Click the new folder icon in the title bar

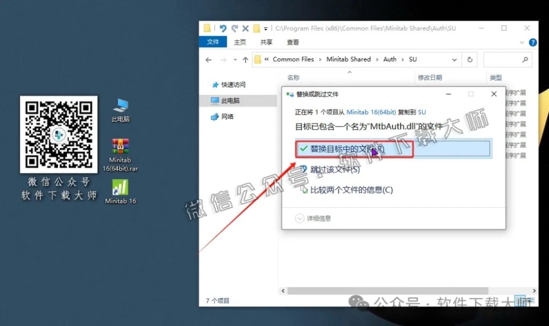[x=257, y=28]
